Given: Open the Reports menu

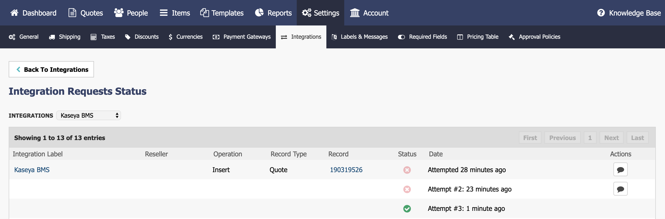Looking at the screenshot, I should tap(273, 13).
